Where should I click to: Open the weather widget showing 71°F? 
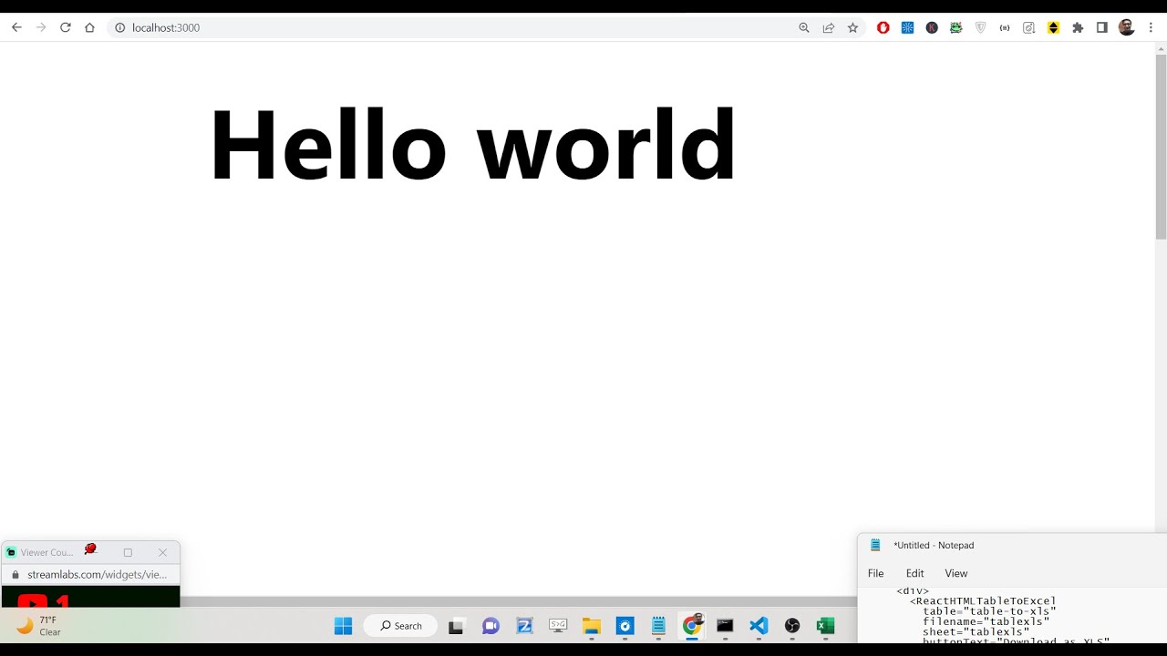pos(38,626)
